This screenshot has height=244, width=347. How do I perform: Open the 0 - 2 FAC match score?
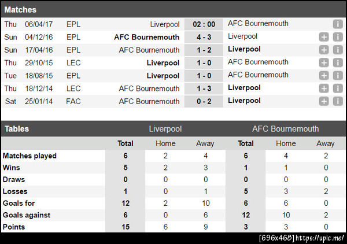click(x=203, y=101)
